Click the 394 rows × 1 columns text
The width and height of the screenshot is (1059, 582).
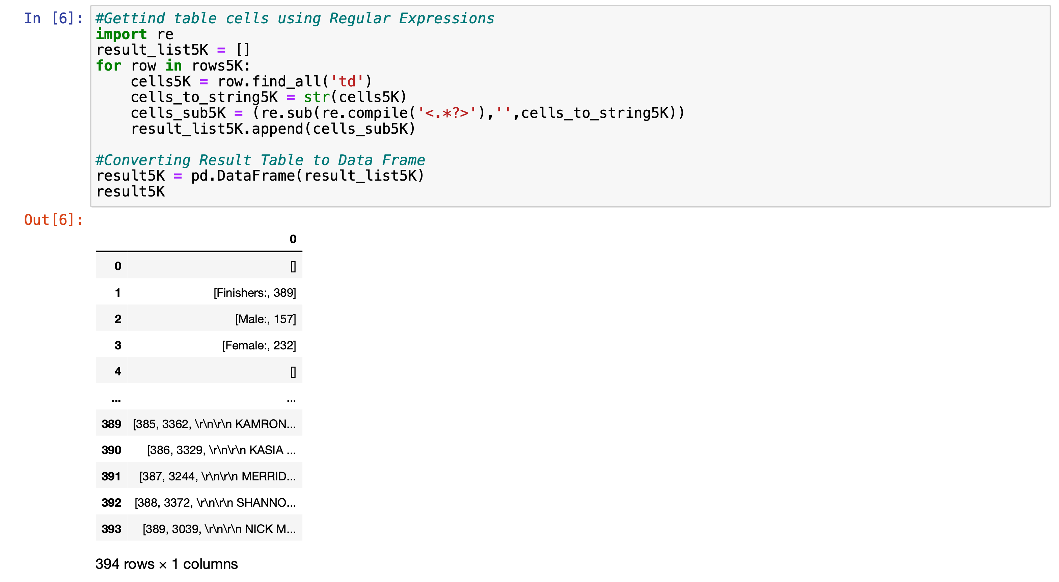[166, 564]
